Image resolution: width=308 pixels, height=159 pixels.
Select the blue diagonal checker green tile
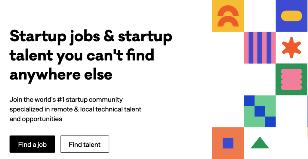coord(260,111)
